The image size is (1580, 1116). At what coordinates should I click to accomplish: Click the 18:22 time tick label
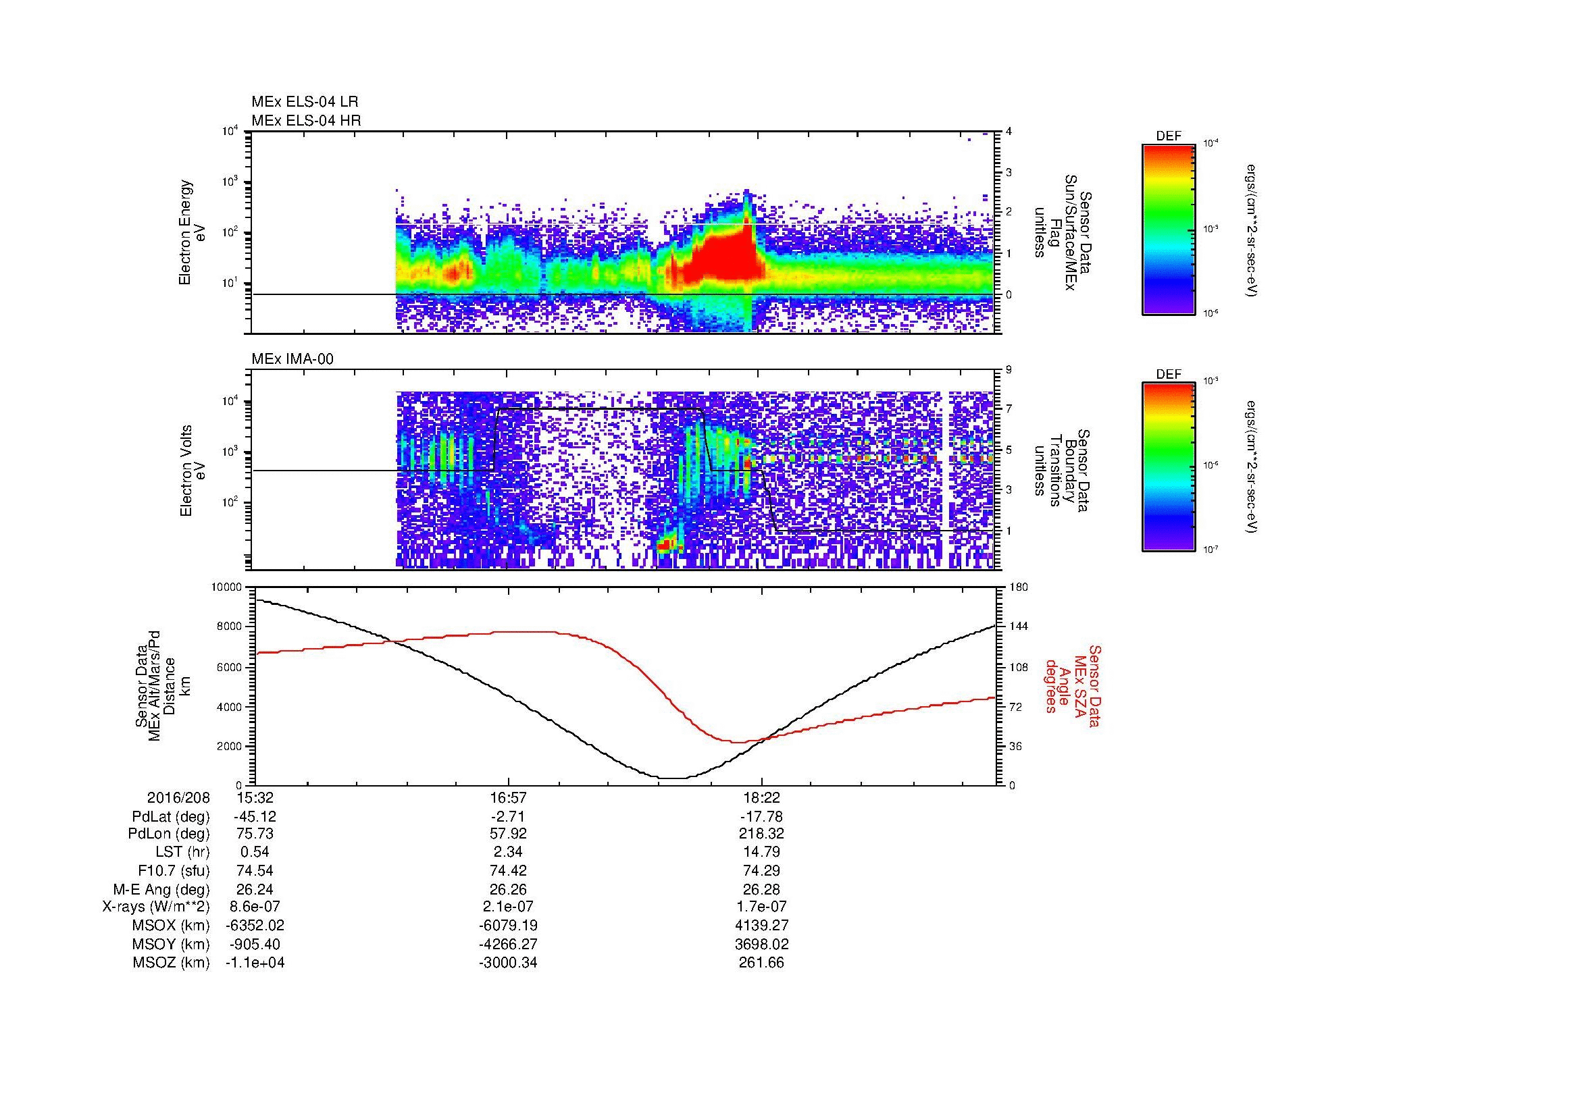[761, 797]
